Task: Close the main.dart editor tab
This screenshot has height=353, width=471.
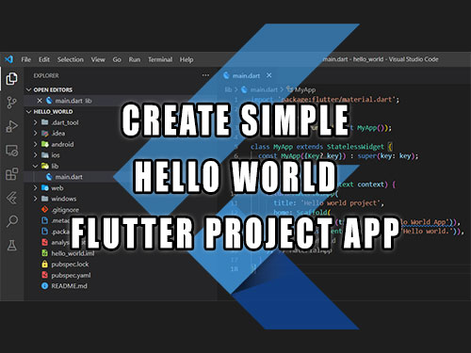Action: (268, 75)
